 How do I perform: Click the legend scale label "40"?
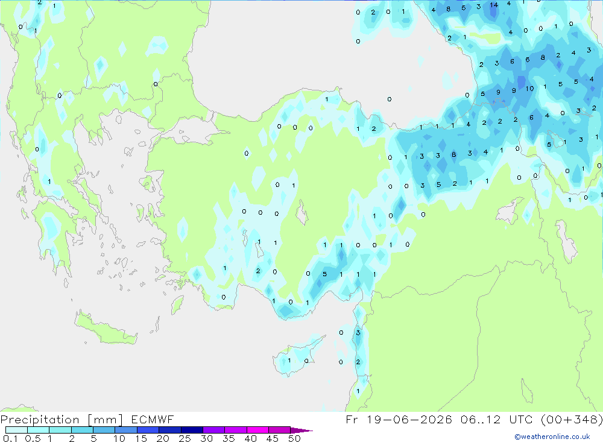coord(250,438)
